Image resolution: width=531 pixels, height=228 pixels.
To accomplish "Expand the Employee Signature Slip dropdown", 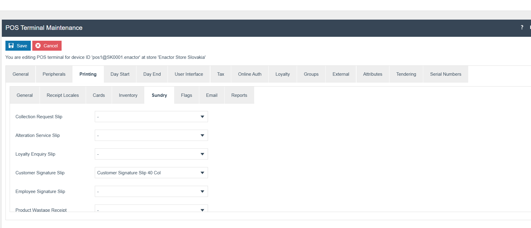I will click(151, 192).
